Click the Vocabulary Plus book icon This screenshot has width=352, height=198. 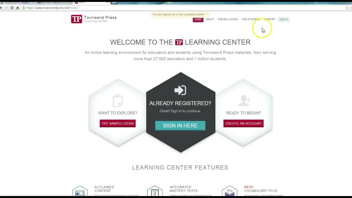(230, 191)
